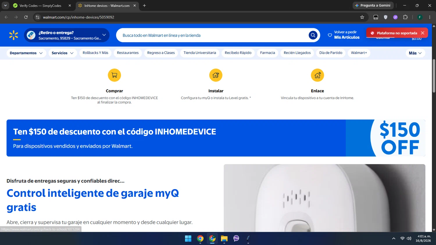The image size is (436, 245).
Task: Open the Windows Start menu
Action: 188,238
